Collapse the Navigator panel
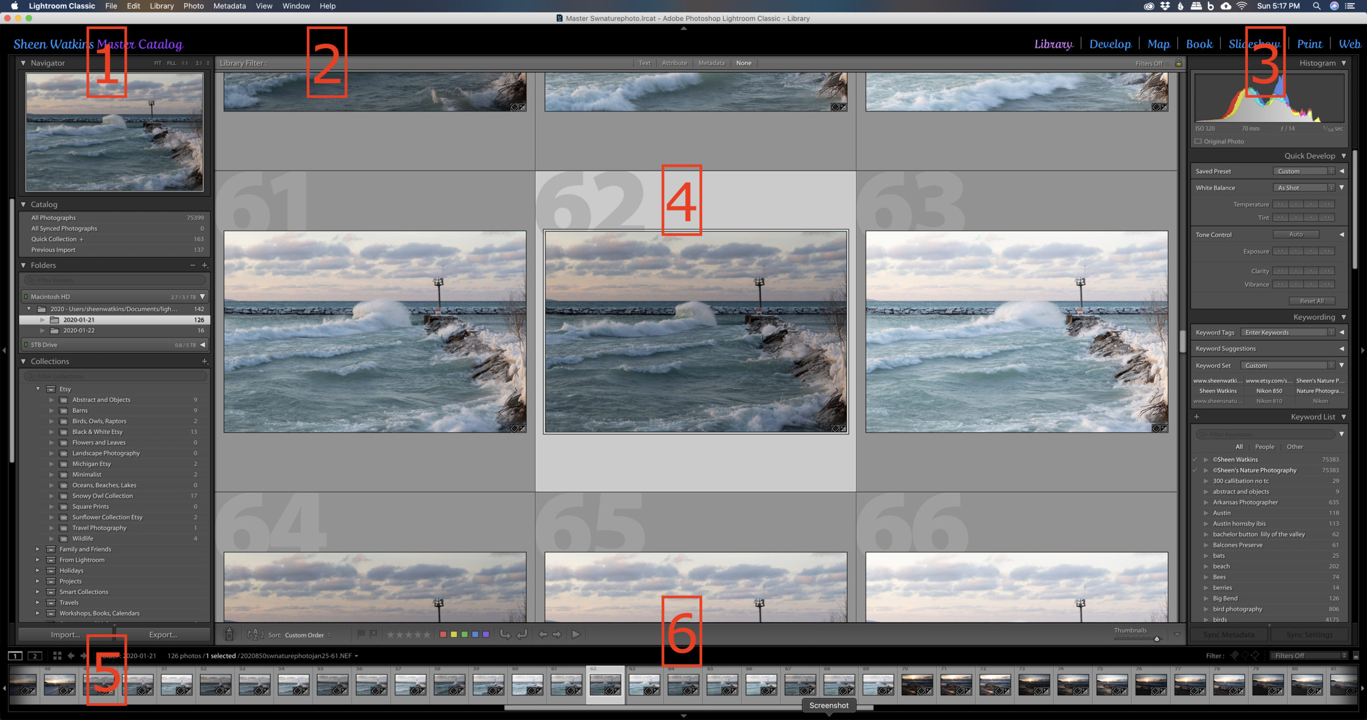This screenshot has height=720, width=1367. 24,63
